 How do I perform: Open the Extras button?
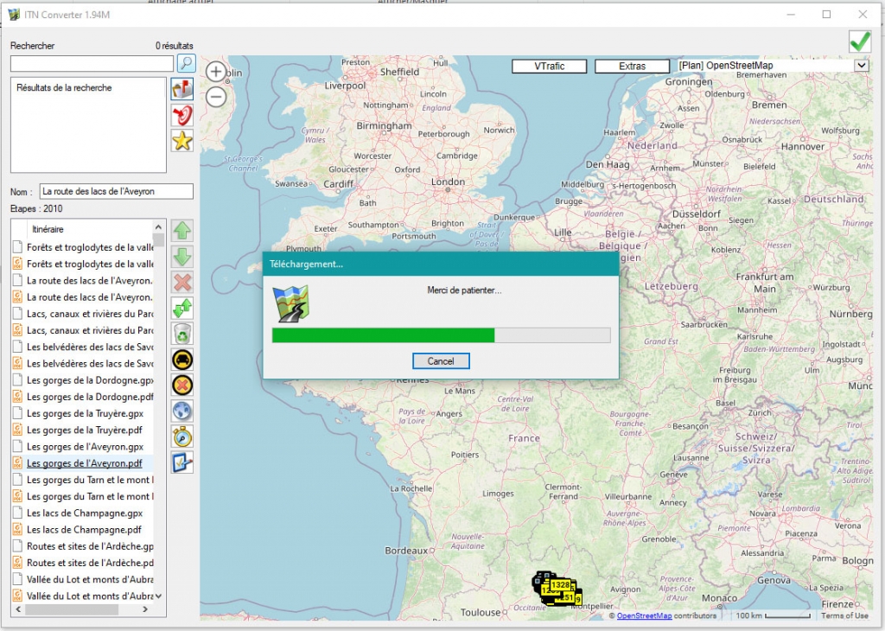[x=632, y=67]
